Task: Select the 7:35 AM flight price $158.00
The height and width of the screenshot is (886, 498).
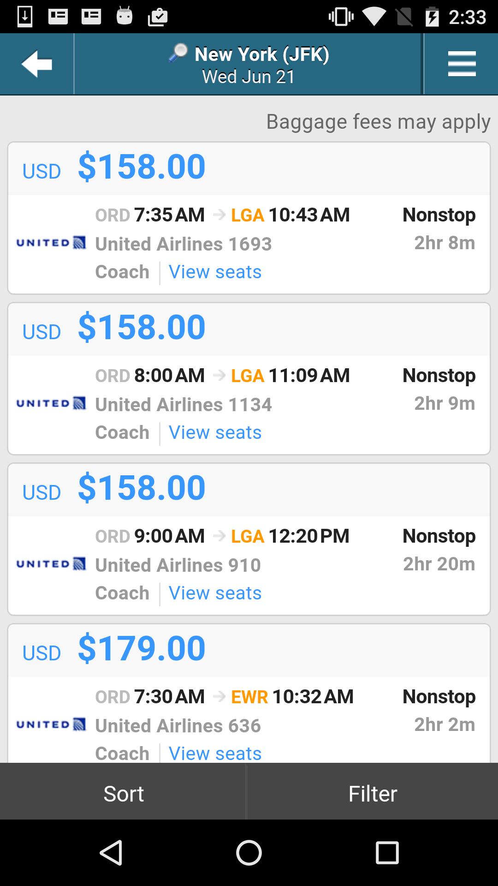Action: [142, 167]
